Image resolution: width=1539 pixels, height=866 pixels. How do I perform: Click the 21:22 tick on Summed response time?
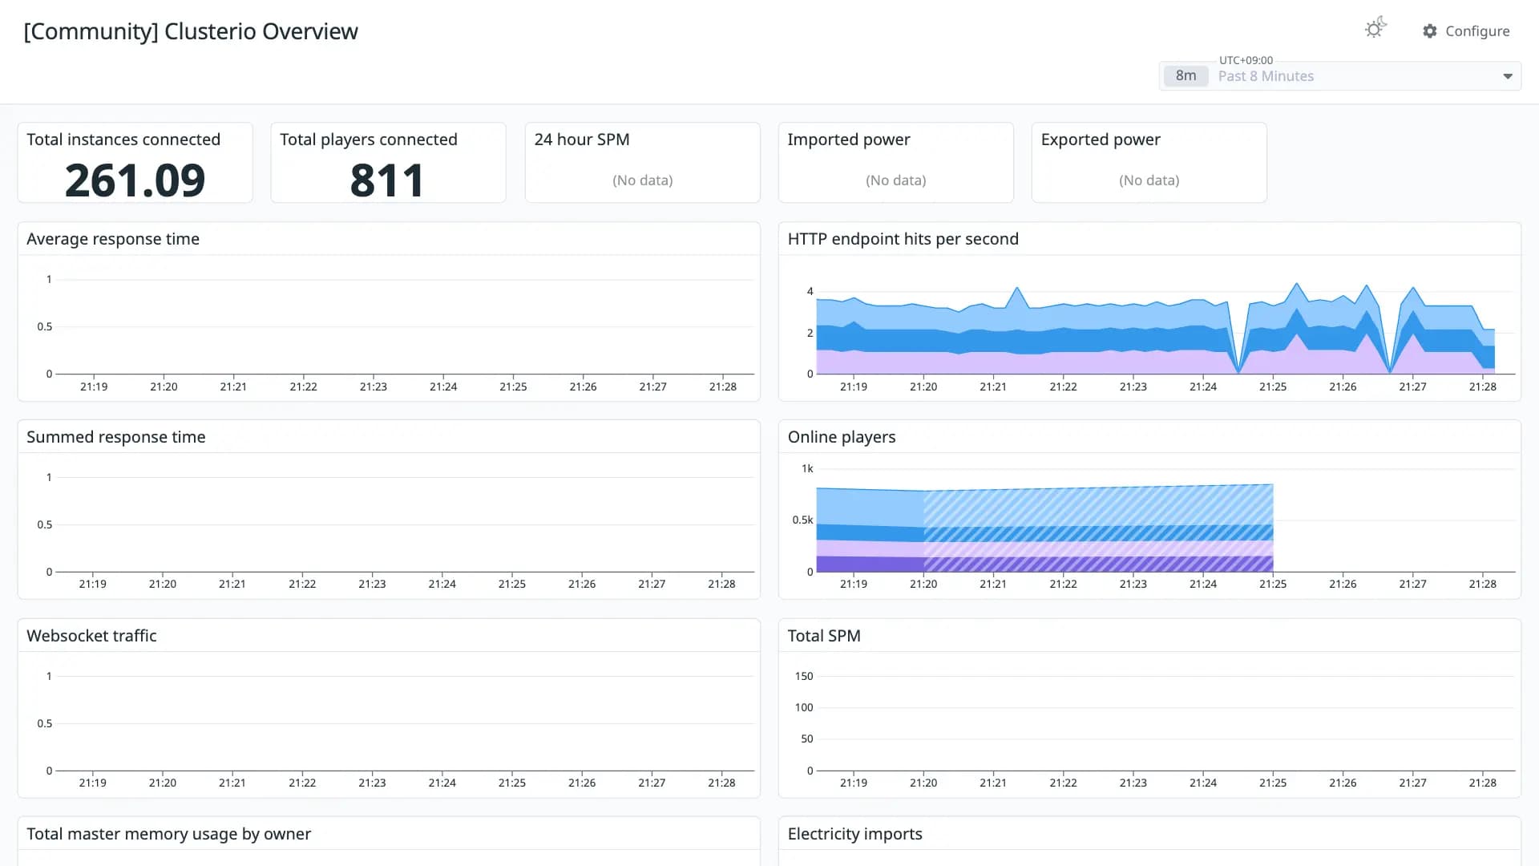click(x=302, y=584)
